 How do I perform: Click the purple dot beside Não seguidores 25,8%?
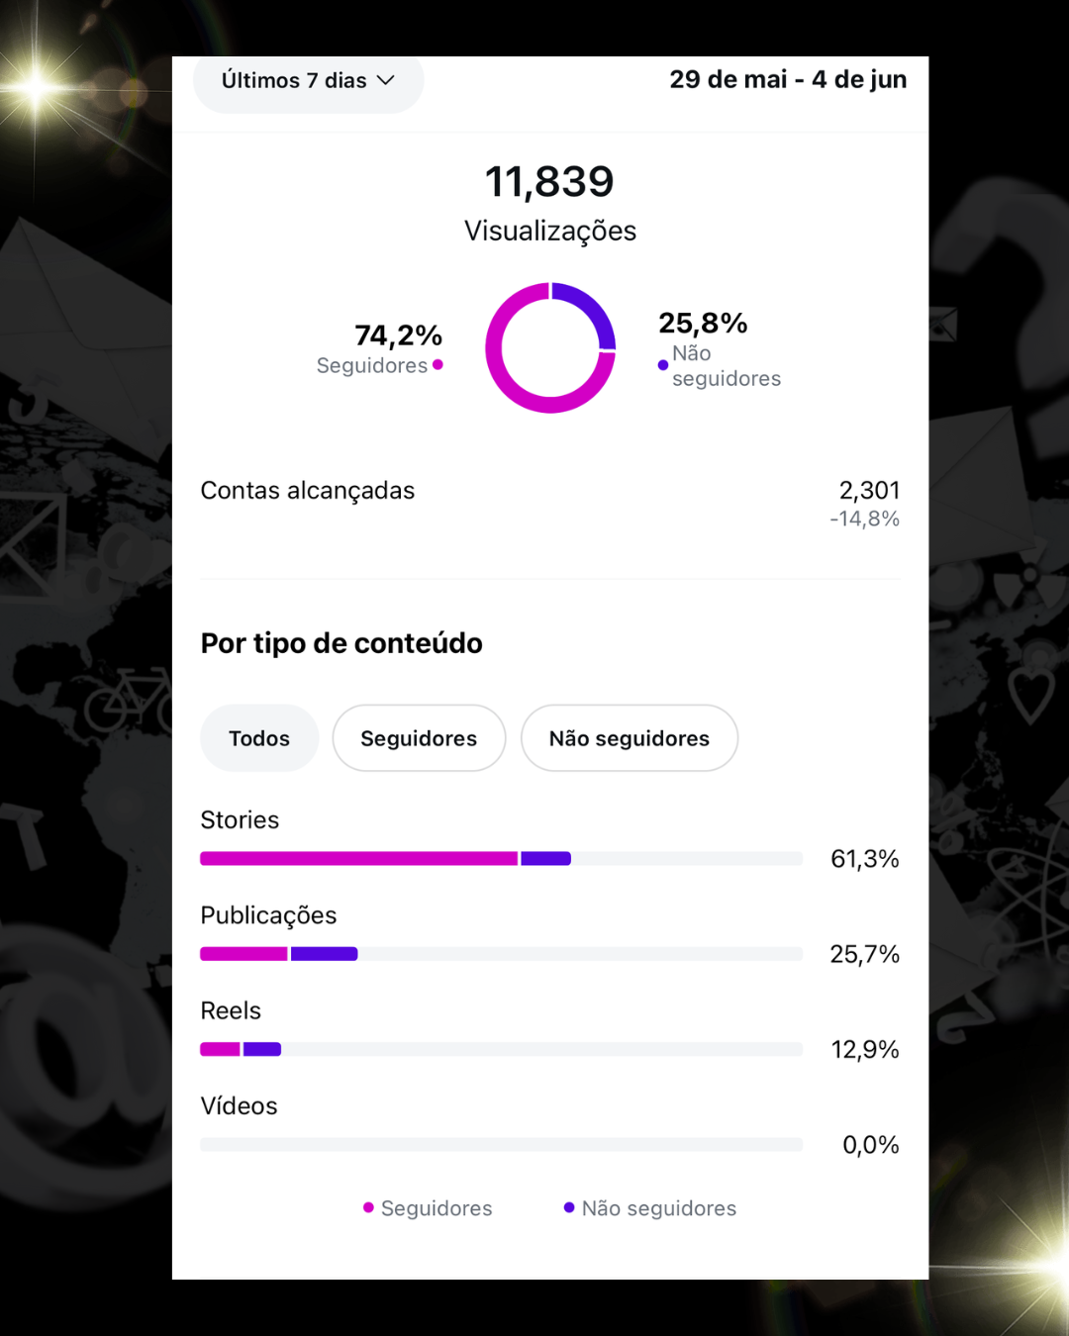(x=663, y=365)
